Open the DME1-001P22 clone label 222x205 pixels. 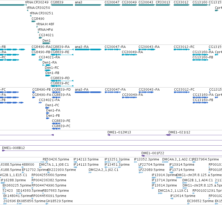[153, 153]
